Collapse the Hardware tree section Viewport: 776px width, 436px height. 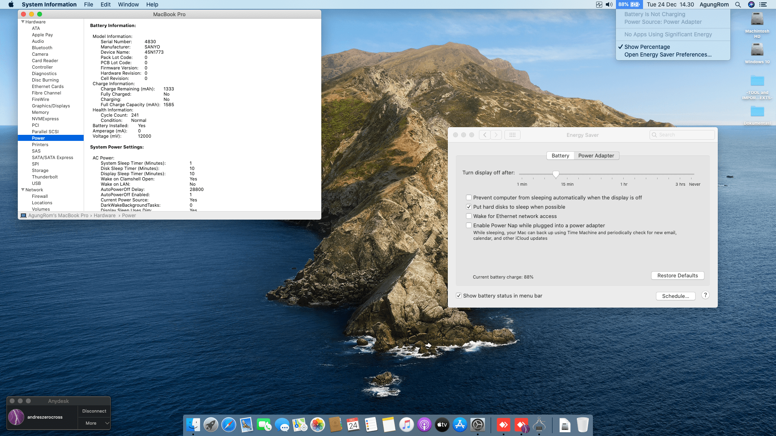tap(23, 22)
